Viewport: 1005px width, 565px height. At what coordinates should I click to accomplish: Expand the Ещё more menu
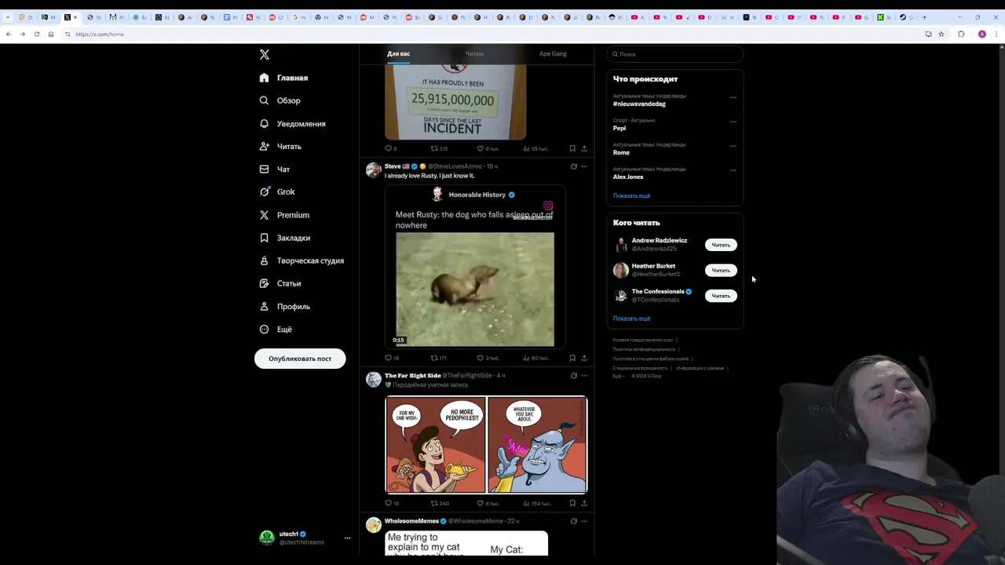pyautogui.click(x=276, y=329)
